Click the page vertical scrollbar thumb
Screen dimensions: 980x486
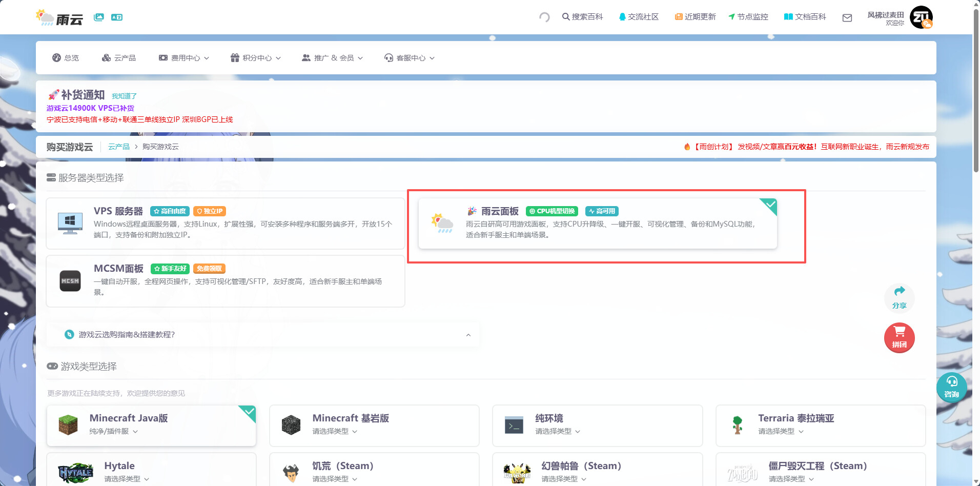[x=976, y=87]
